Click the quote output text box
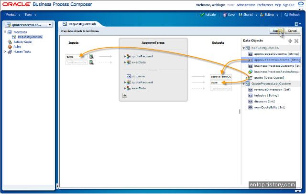Viewport: 306px width, 194px height. click(221, 82)
